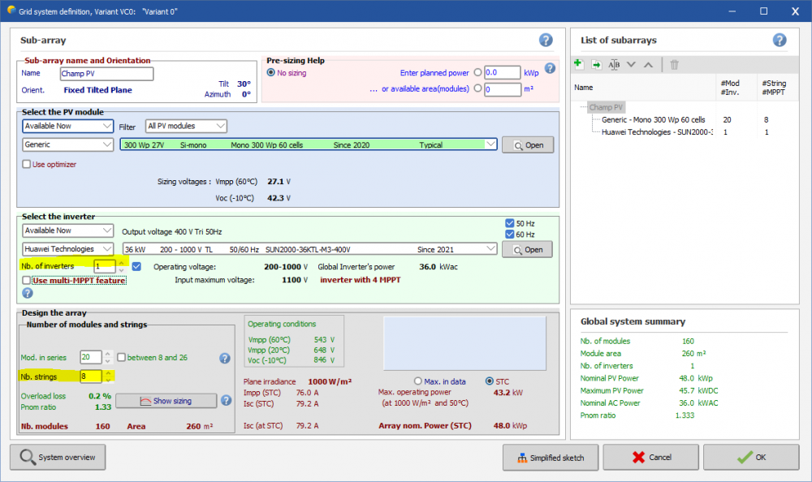
Task: Open Sub-array help question mark icon
Action: click(x=546, y=40)
